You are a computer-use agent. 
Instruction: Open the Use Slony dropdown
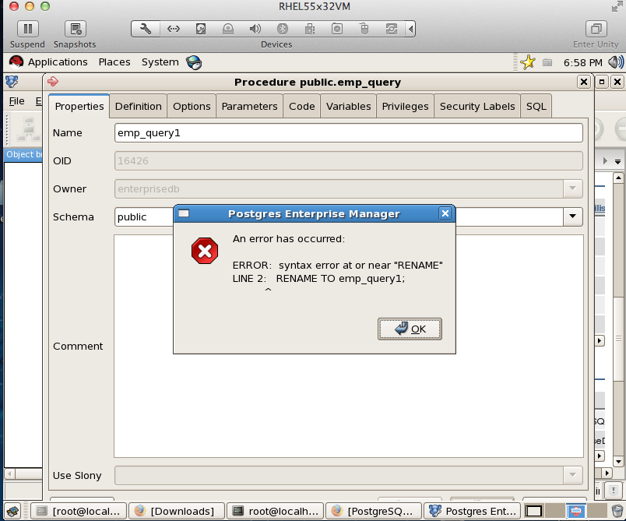pos(573,475)
